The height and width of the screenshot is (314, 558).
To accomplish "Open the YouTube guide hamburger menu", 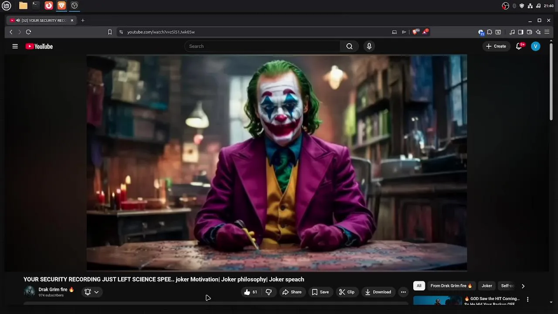I will tap(15, 46).
